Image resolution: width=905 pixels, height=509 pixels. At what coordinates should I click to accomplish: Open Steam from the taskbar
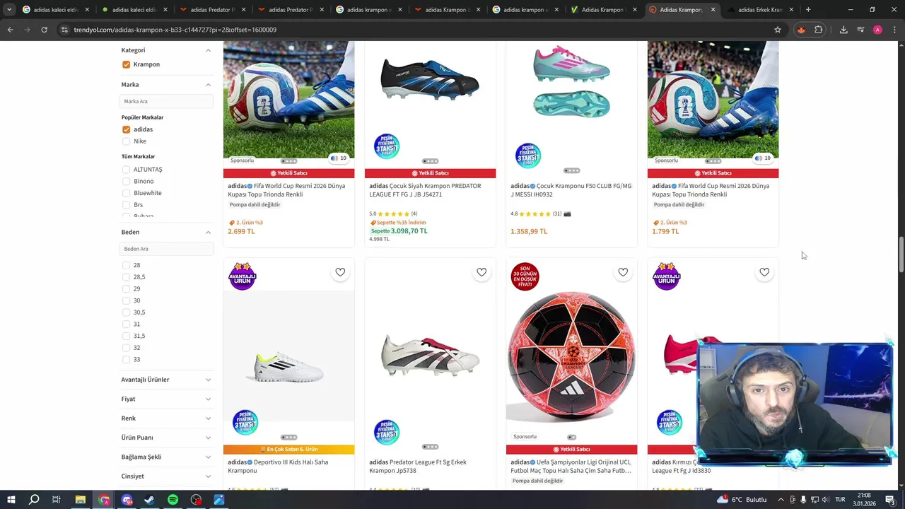point(150,500)
